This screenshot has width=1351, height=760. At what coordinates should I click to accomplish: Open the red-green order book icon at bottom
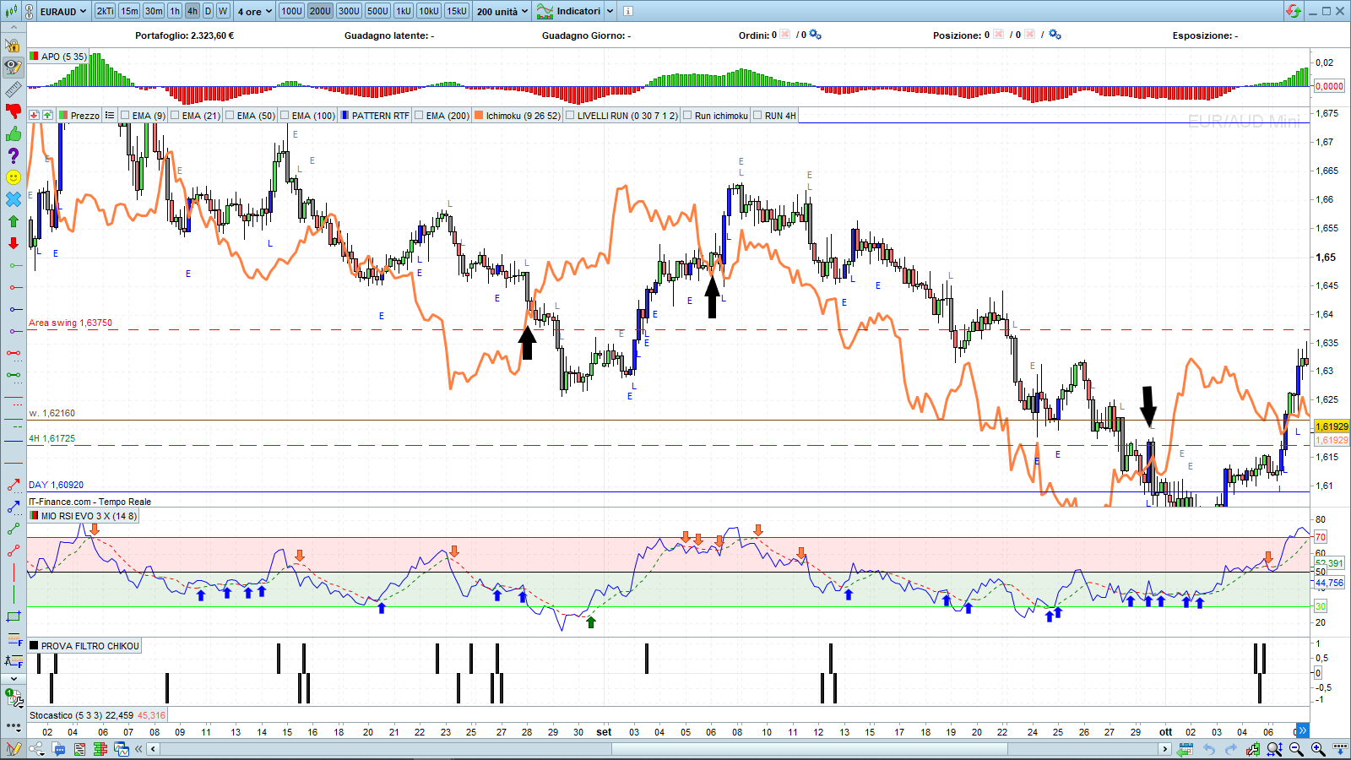(x=100, y=749)
